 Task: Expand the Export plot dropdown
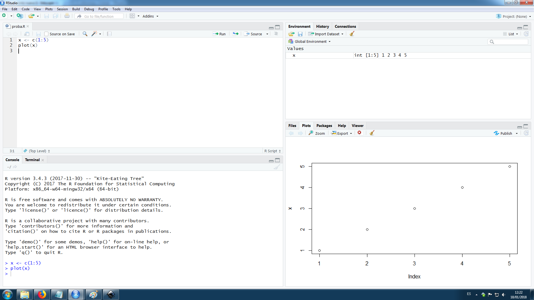pos(342,133)
